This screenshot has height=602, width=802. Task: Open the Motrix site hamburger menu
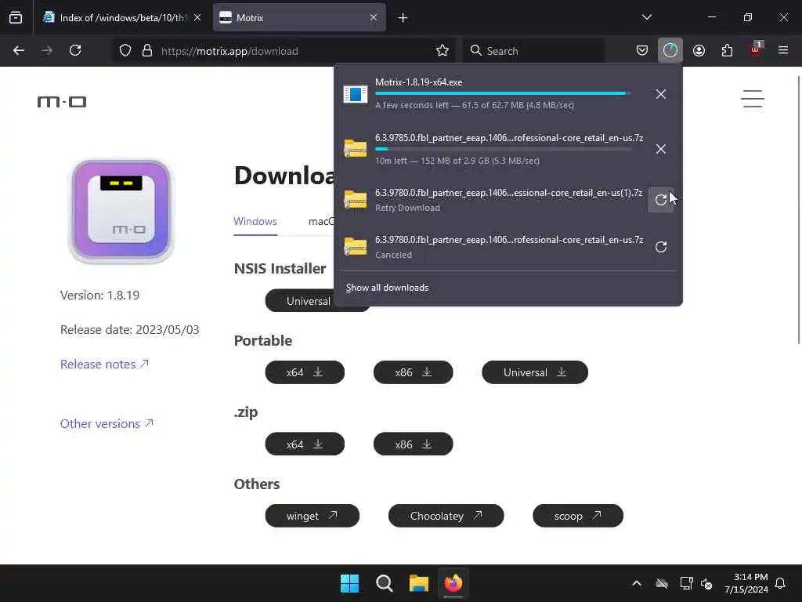click(x=753, y=99)
